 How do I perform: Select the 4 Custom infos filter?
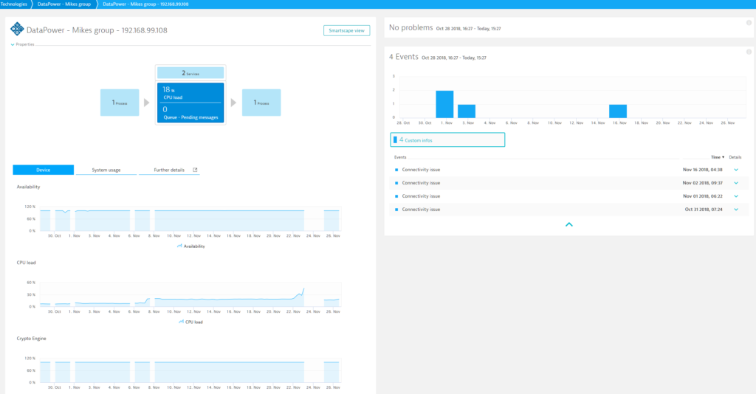pyautogui.click(x=447, y=139)
